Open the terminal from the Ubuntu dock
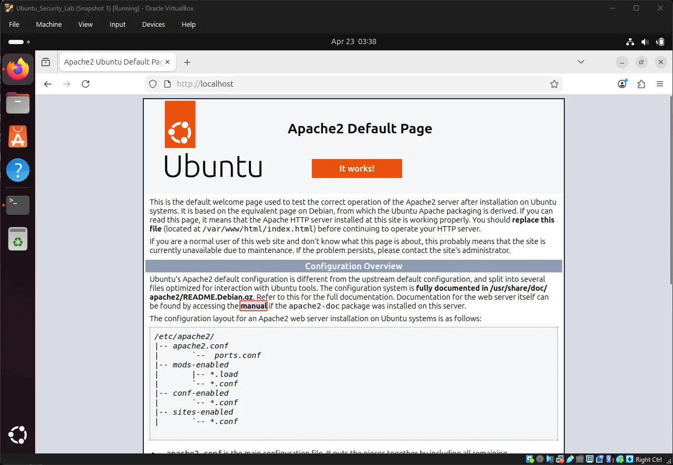This screenshot has height=465, width=673. point(17,205)
